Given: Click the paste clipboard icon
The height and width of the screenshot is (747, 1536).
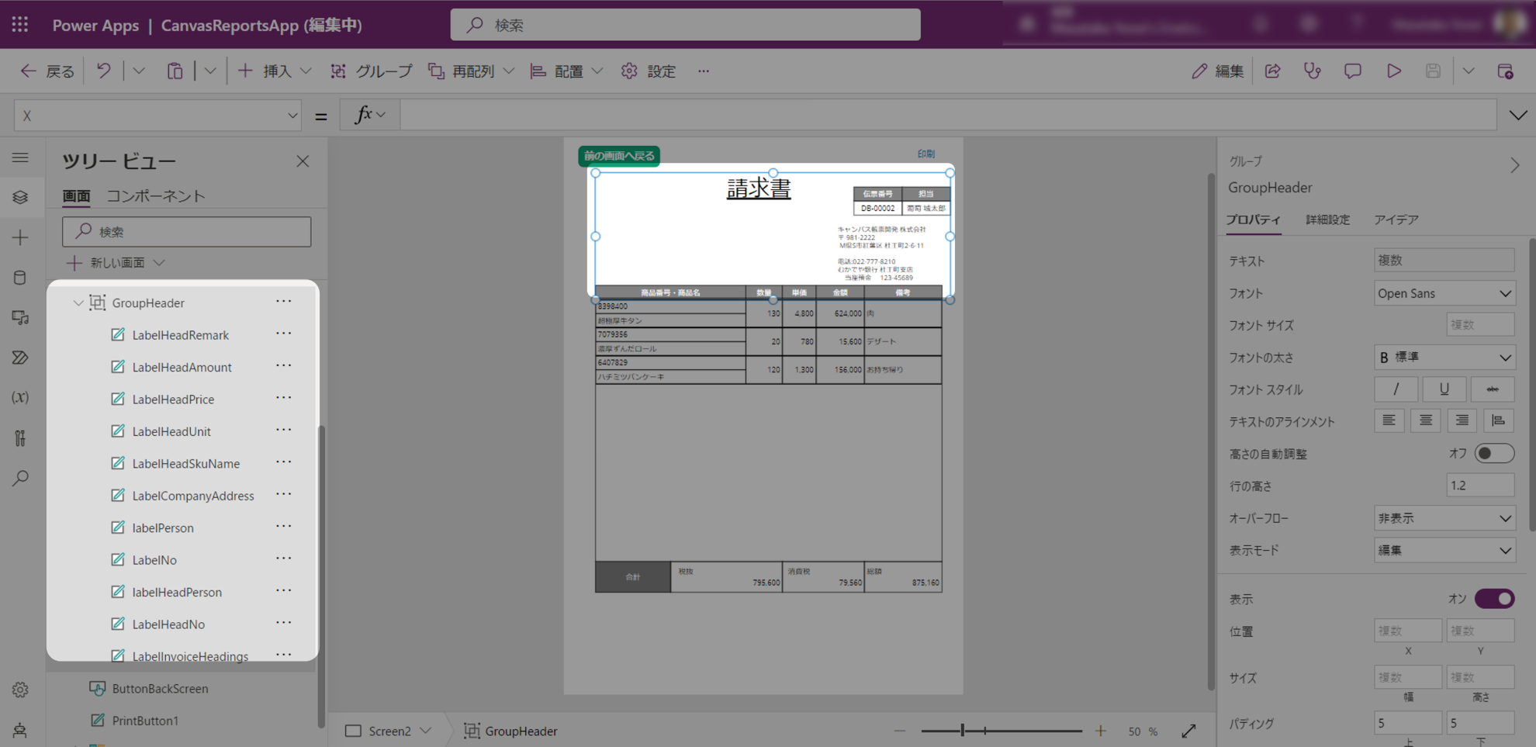Looking at the screenshot, I should (175, 71).
